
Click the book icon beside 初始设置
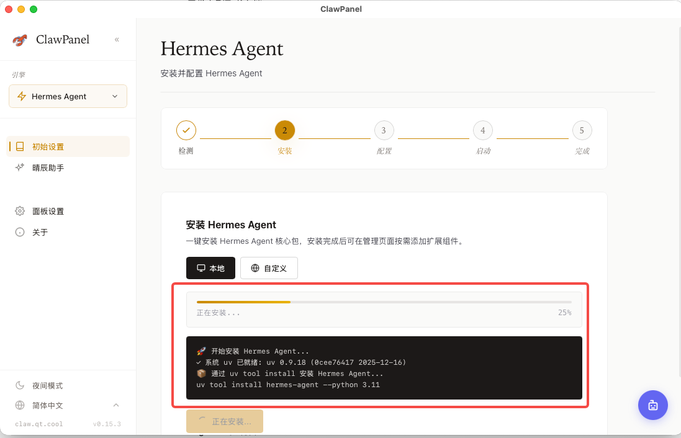tap(20, 146)
